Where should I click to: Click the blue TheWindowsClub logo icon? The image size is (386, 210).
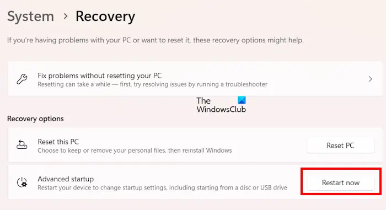pyautogui.click(x=242, y=100)
